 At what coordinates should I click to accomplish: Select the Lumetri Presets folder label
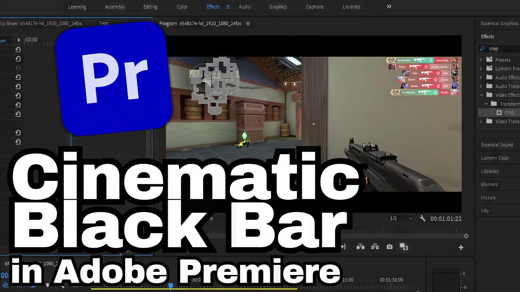pos(507,69)
